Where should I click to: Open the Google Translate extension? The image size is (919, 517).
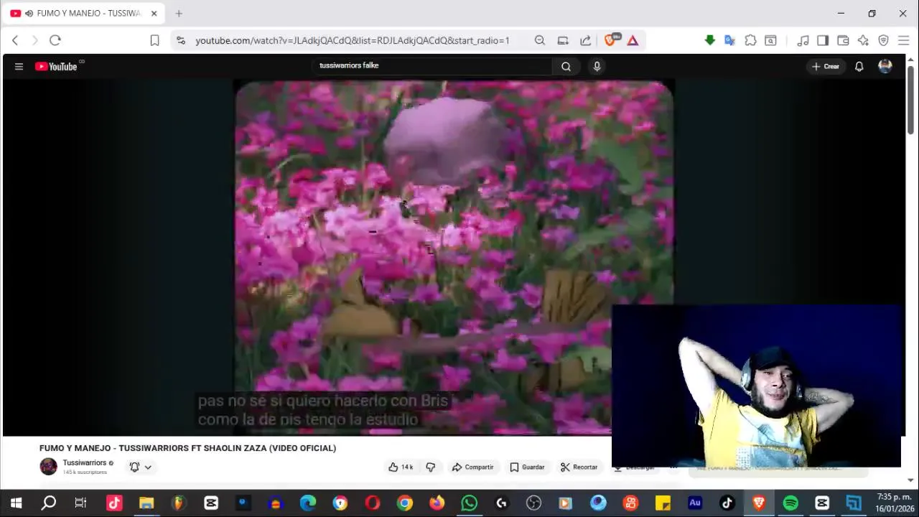730,41
